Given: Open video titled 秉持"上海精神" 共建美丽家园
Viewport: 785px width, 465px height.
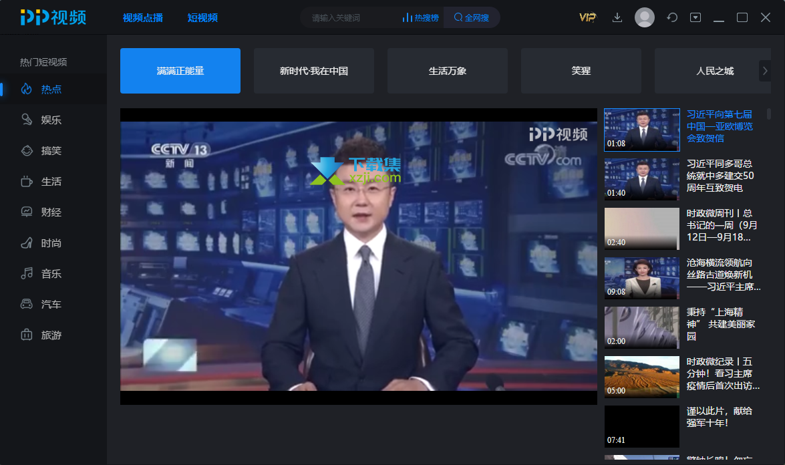Looking at the screenshot, I should click(721, 324).
